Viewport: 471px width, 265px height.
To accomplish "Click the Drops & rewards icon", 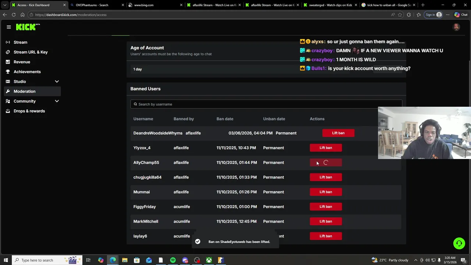I will (x=8, y=111).
